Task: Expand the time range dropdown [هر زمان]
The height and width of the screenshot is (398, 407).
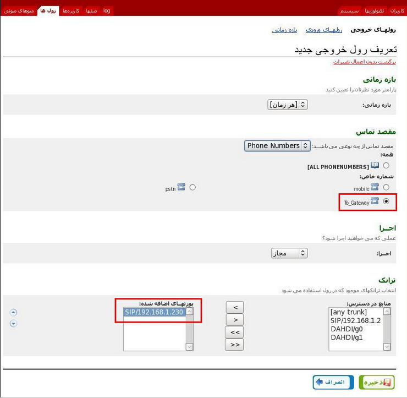Action: tap(288, 105)
